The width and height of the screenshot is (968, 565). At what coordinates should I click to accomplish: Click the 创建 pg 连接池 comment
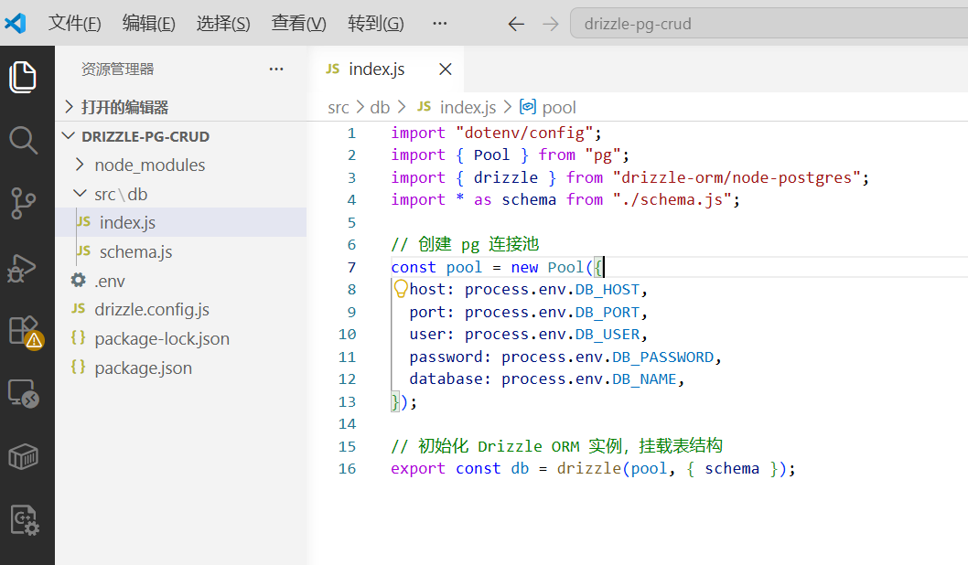pyautogui.click(x=465, y=244)
